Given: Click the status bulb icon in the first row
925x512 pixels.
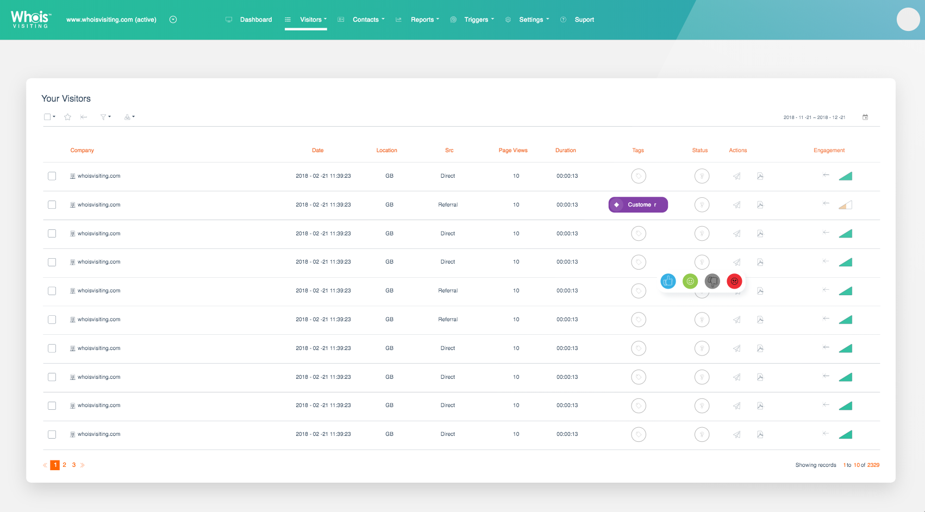Looking at the screenshot, I should (x=702, y=176).
